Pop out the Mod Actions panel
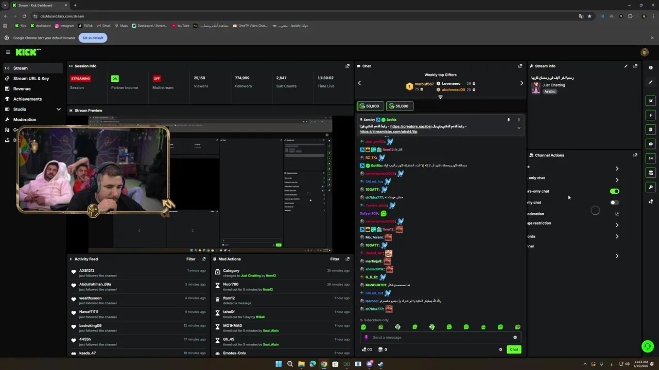 (348, 259)
